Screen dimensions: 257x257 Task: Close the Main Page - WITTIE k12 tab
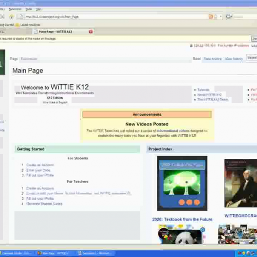click(x=91, y=31)
